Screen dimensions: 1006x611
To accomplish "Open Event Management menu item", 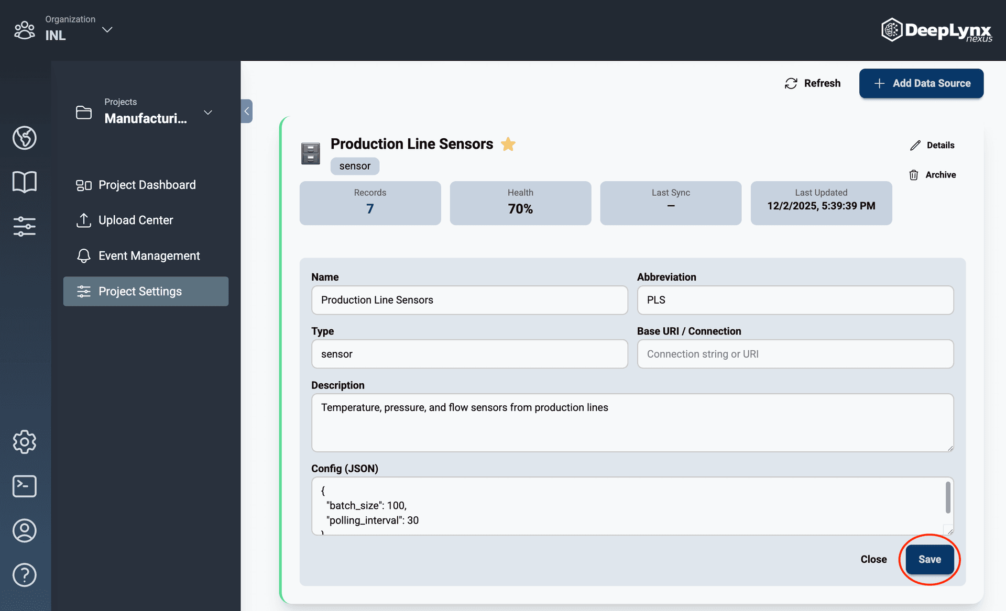I will pos(149,255).
